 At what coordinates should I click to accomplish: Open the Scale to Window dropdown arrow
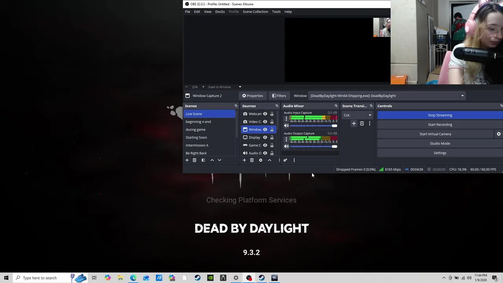[240, 87]
